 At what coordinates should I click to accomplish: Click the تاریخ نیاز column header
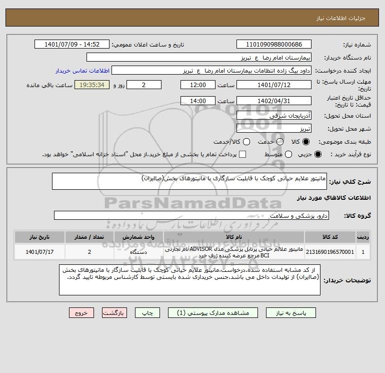(x=39, y=237)
